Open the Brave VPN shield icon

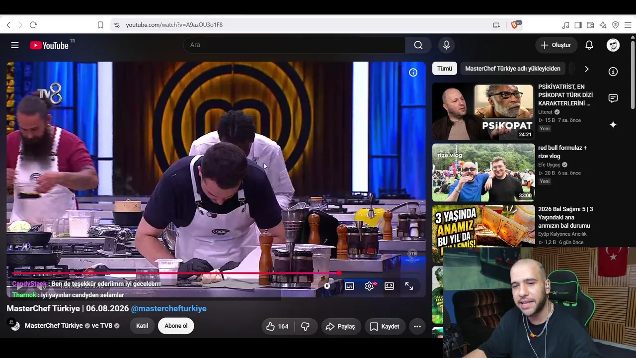(615, 25)
